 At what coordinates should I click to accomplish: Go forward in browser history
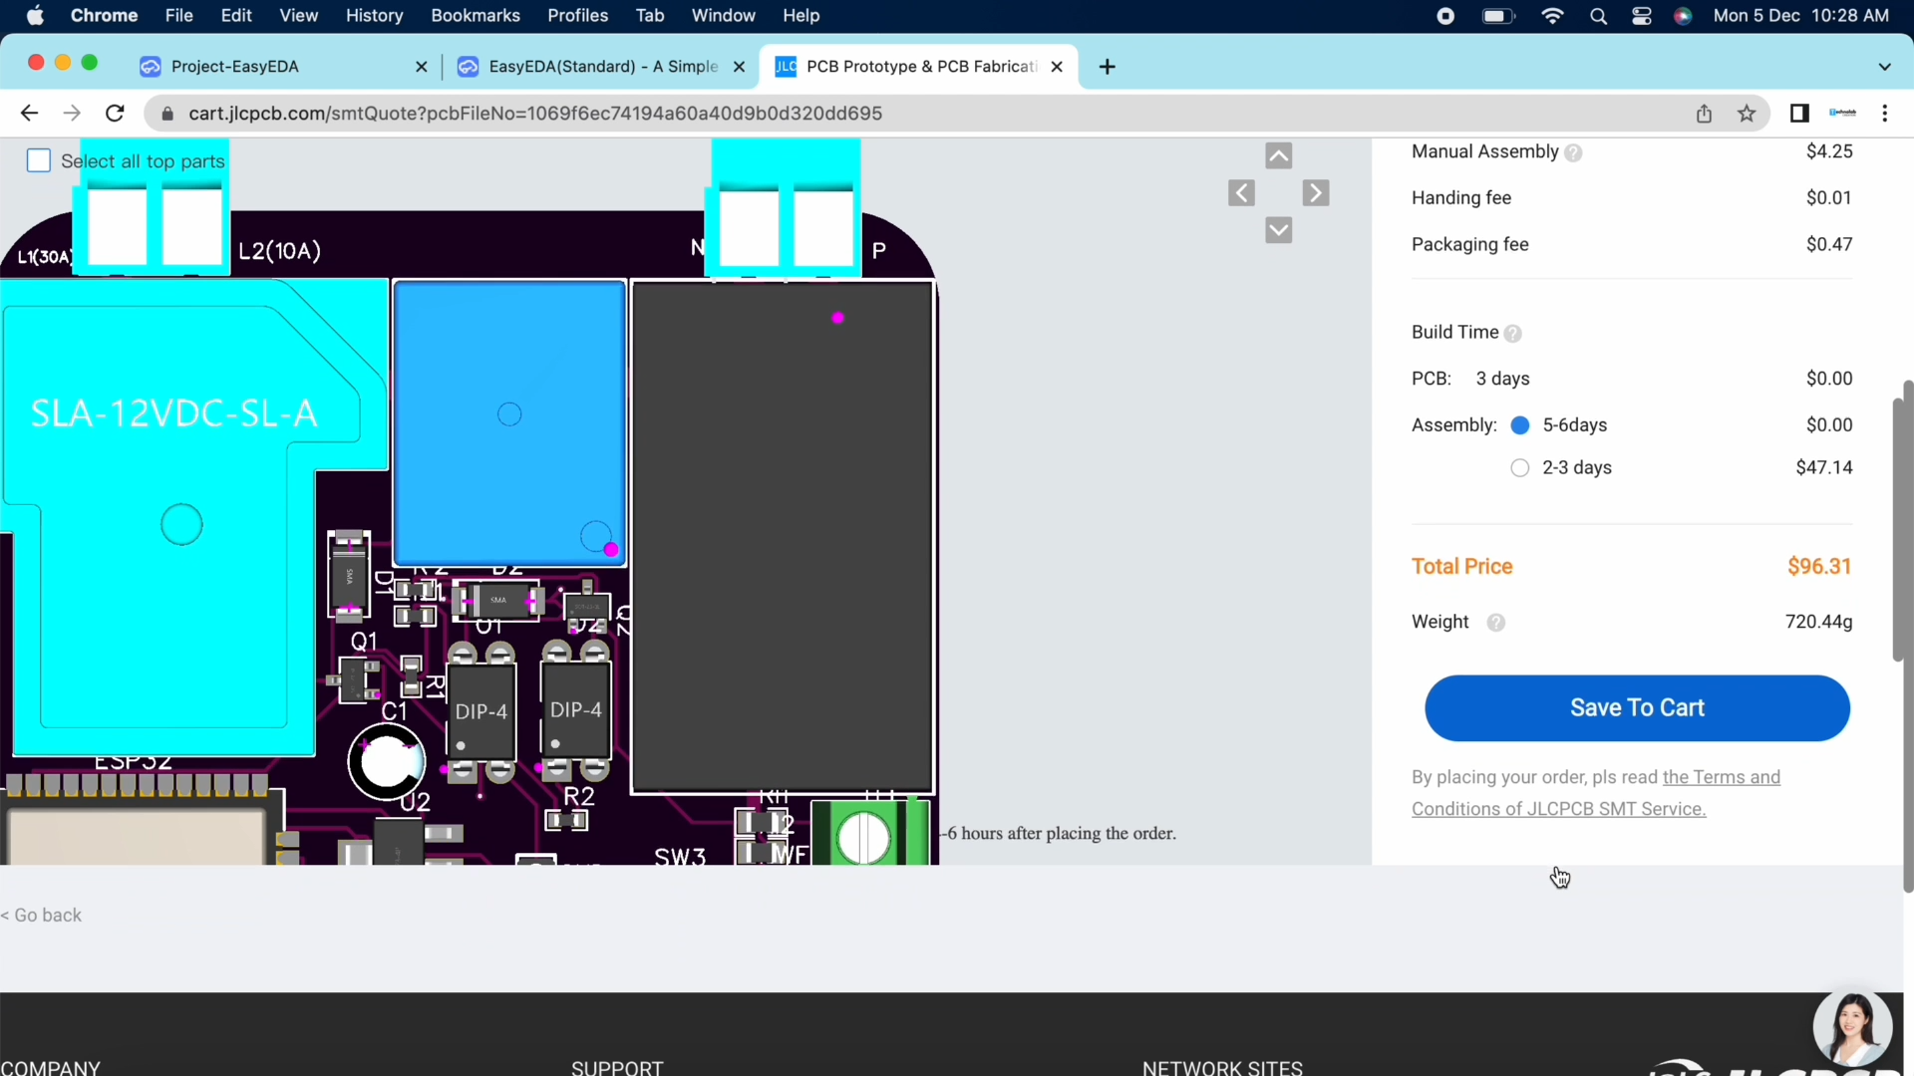(x=72, y=114)
